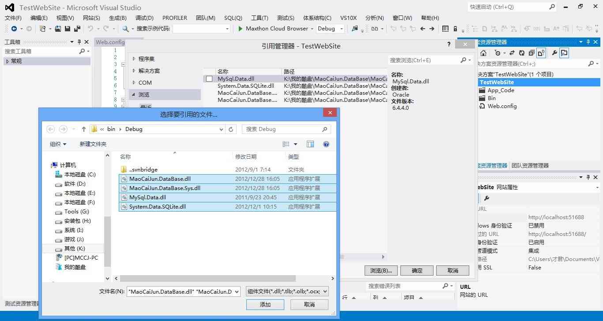Click the blue help icon in file dialog
Image resolution: width=603 pixels, height=321 pixels.
pos(326,144)
